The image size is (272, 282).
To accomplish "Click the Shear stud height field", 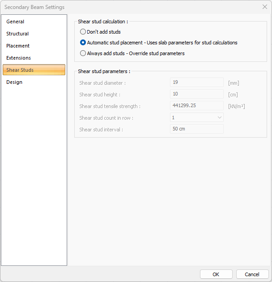I will click(x=196, y=94).
